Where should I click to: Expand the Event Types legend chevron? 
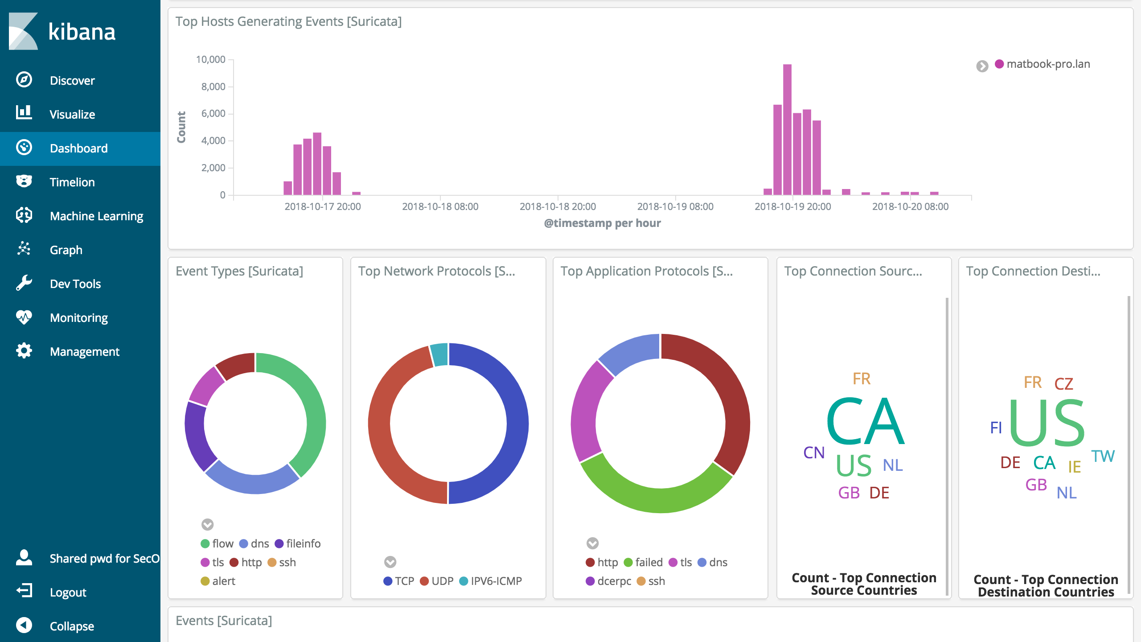coord(207,525)
